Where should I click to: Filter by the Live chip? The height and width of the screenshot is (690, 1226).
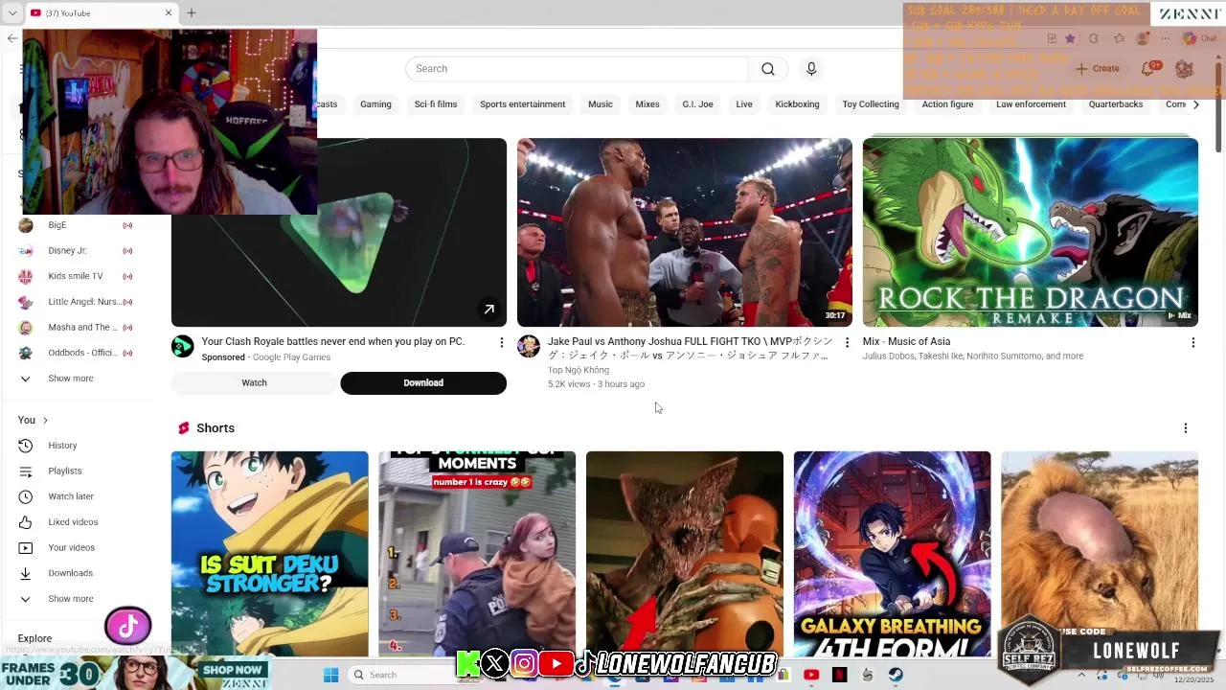(x=744, y=104)
